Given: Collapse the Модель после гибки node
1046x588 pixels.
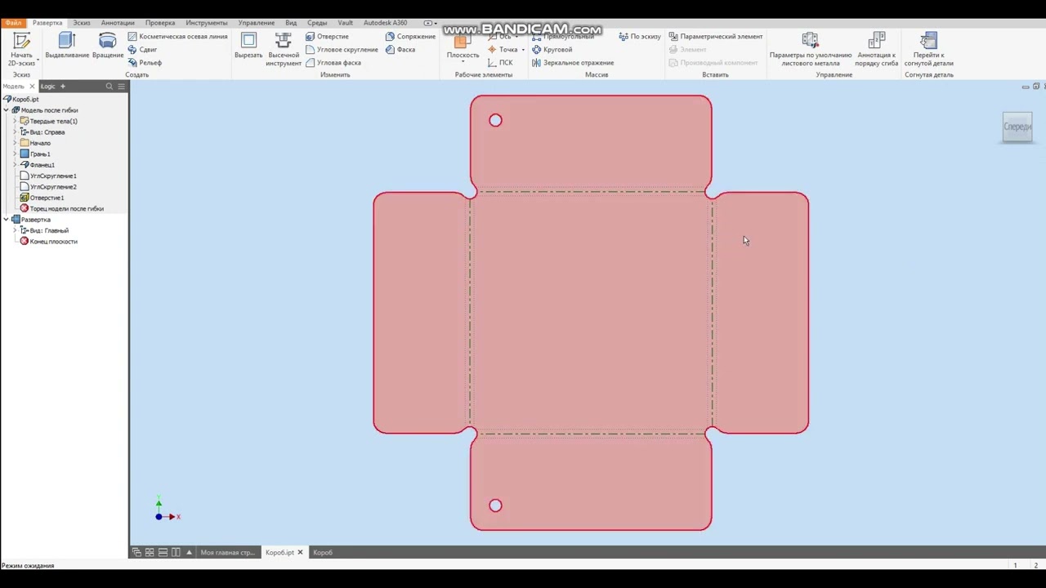Looking at the screenshot, I should coord(6,109).
